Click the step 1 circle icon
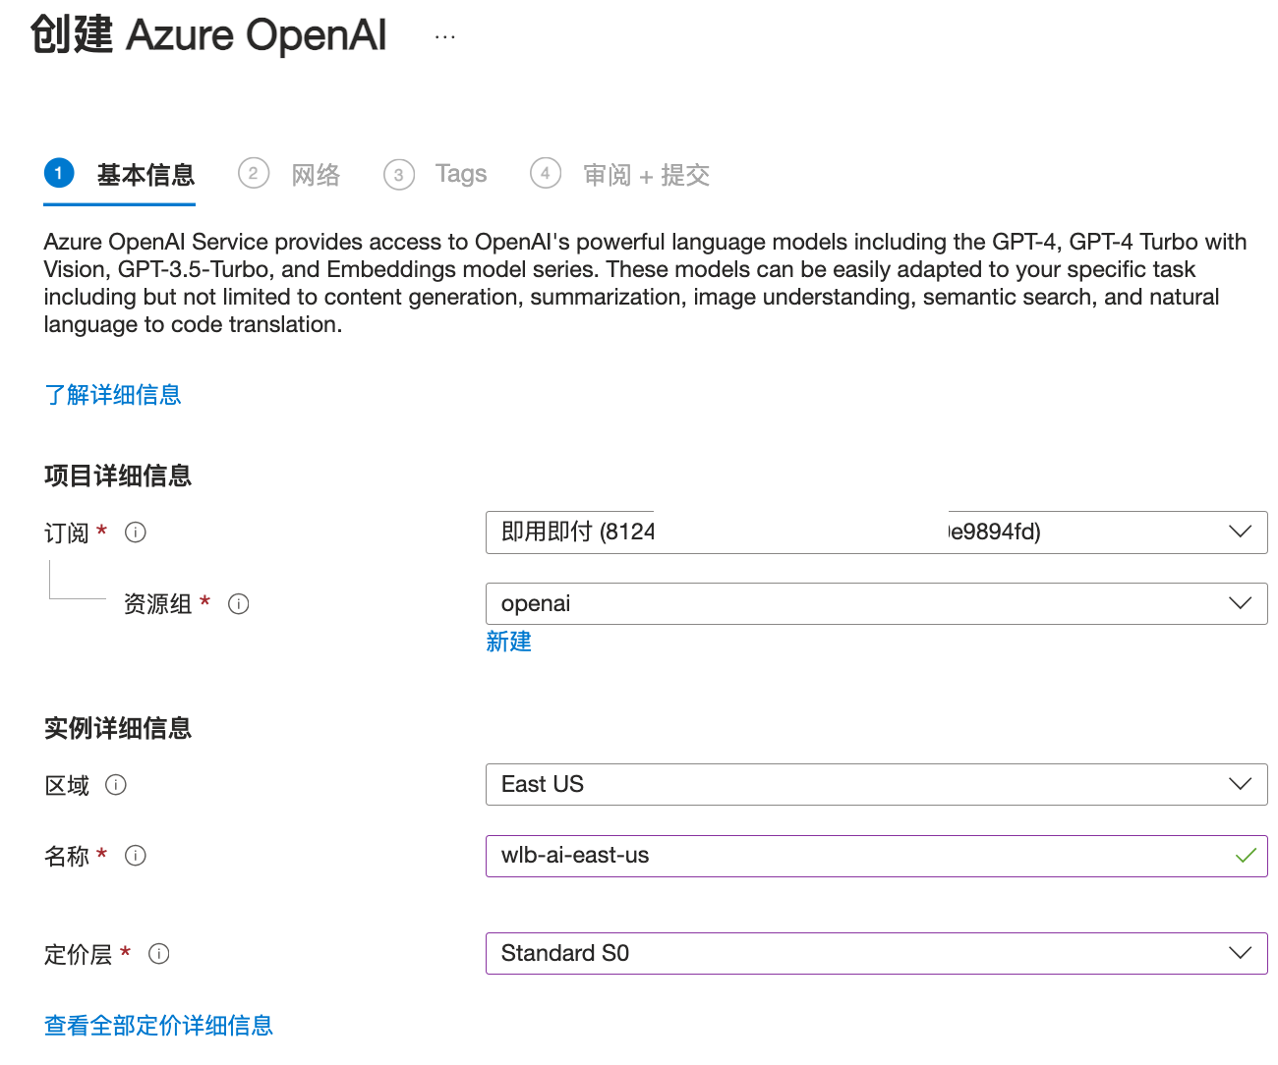Screen dimensions: 1278x1065 click(x=59, y=174)
